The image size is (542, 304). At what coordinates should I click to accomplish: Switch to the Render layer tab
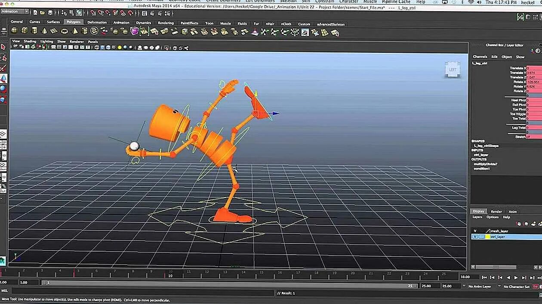[496, 211]
